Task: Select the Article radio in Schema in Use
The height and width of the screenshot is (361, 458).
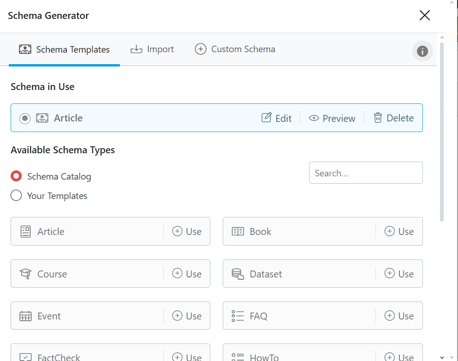Action: (25, 118)
